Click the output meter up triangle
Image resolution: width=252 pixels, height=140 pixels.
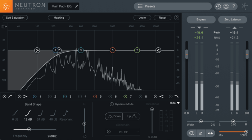tap(234, 28)
